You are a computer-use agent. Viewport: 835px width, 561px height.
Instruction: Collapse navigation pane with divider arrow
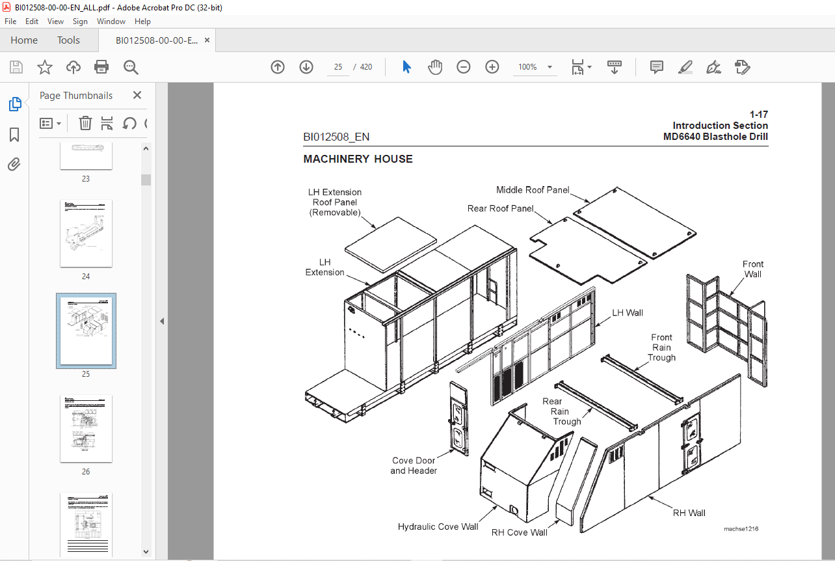pos(162,321)
